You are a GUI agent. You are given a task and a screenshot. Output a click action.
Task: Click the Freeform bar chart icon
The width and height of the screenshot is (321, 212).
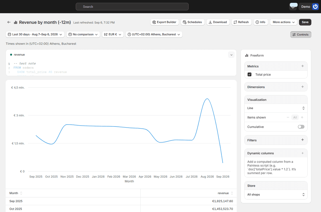pos(247,55)
